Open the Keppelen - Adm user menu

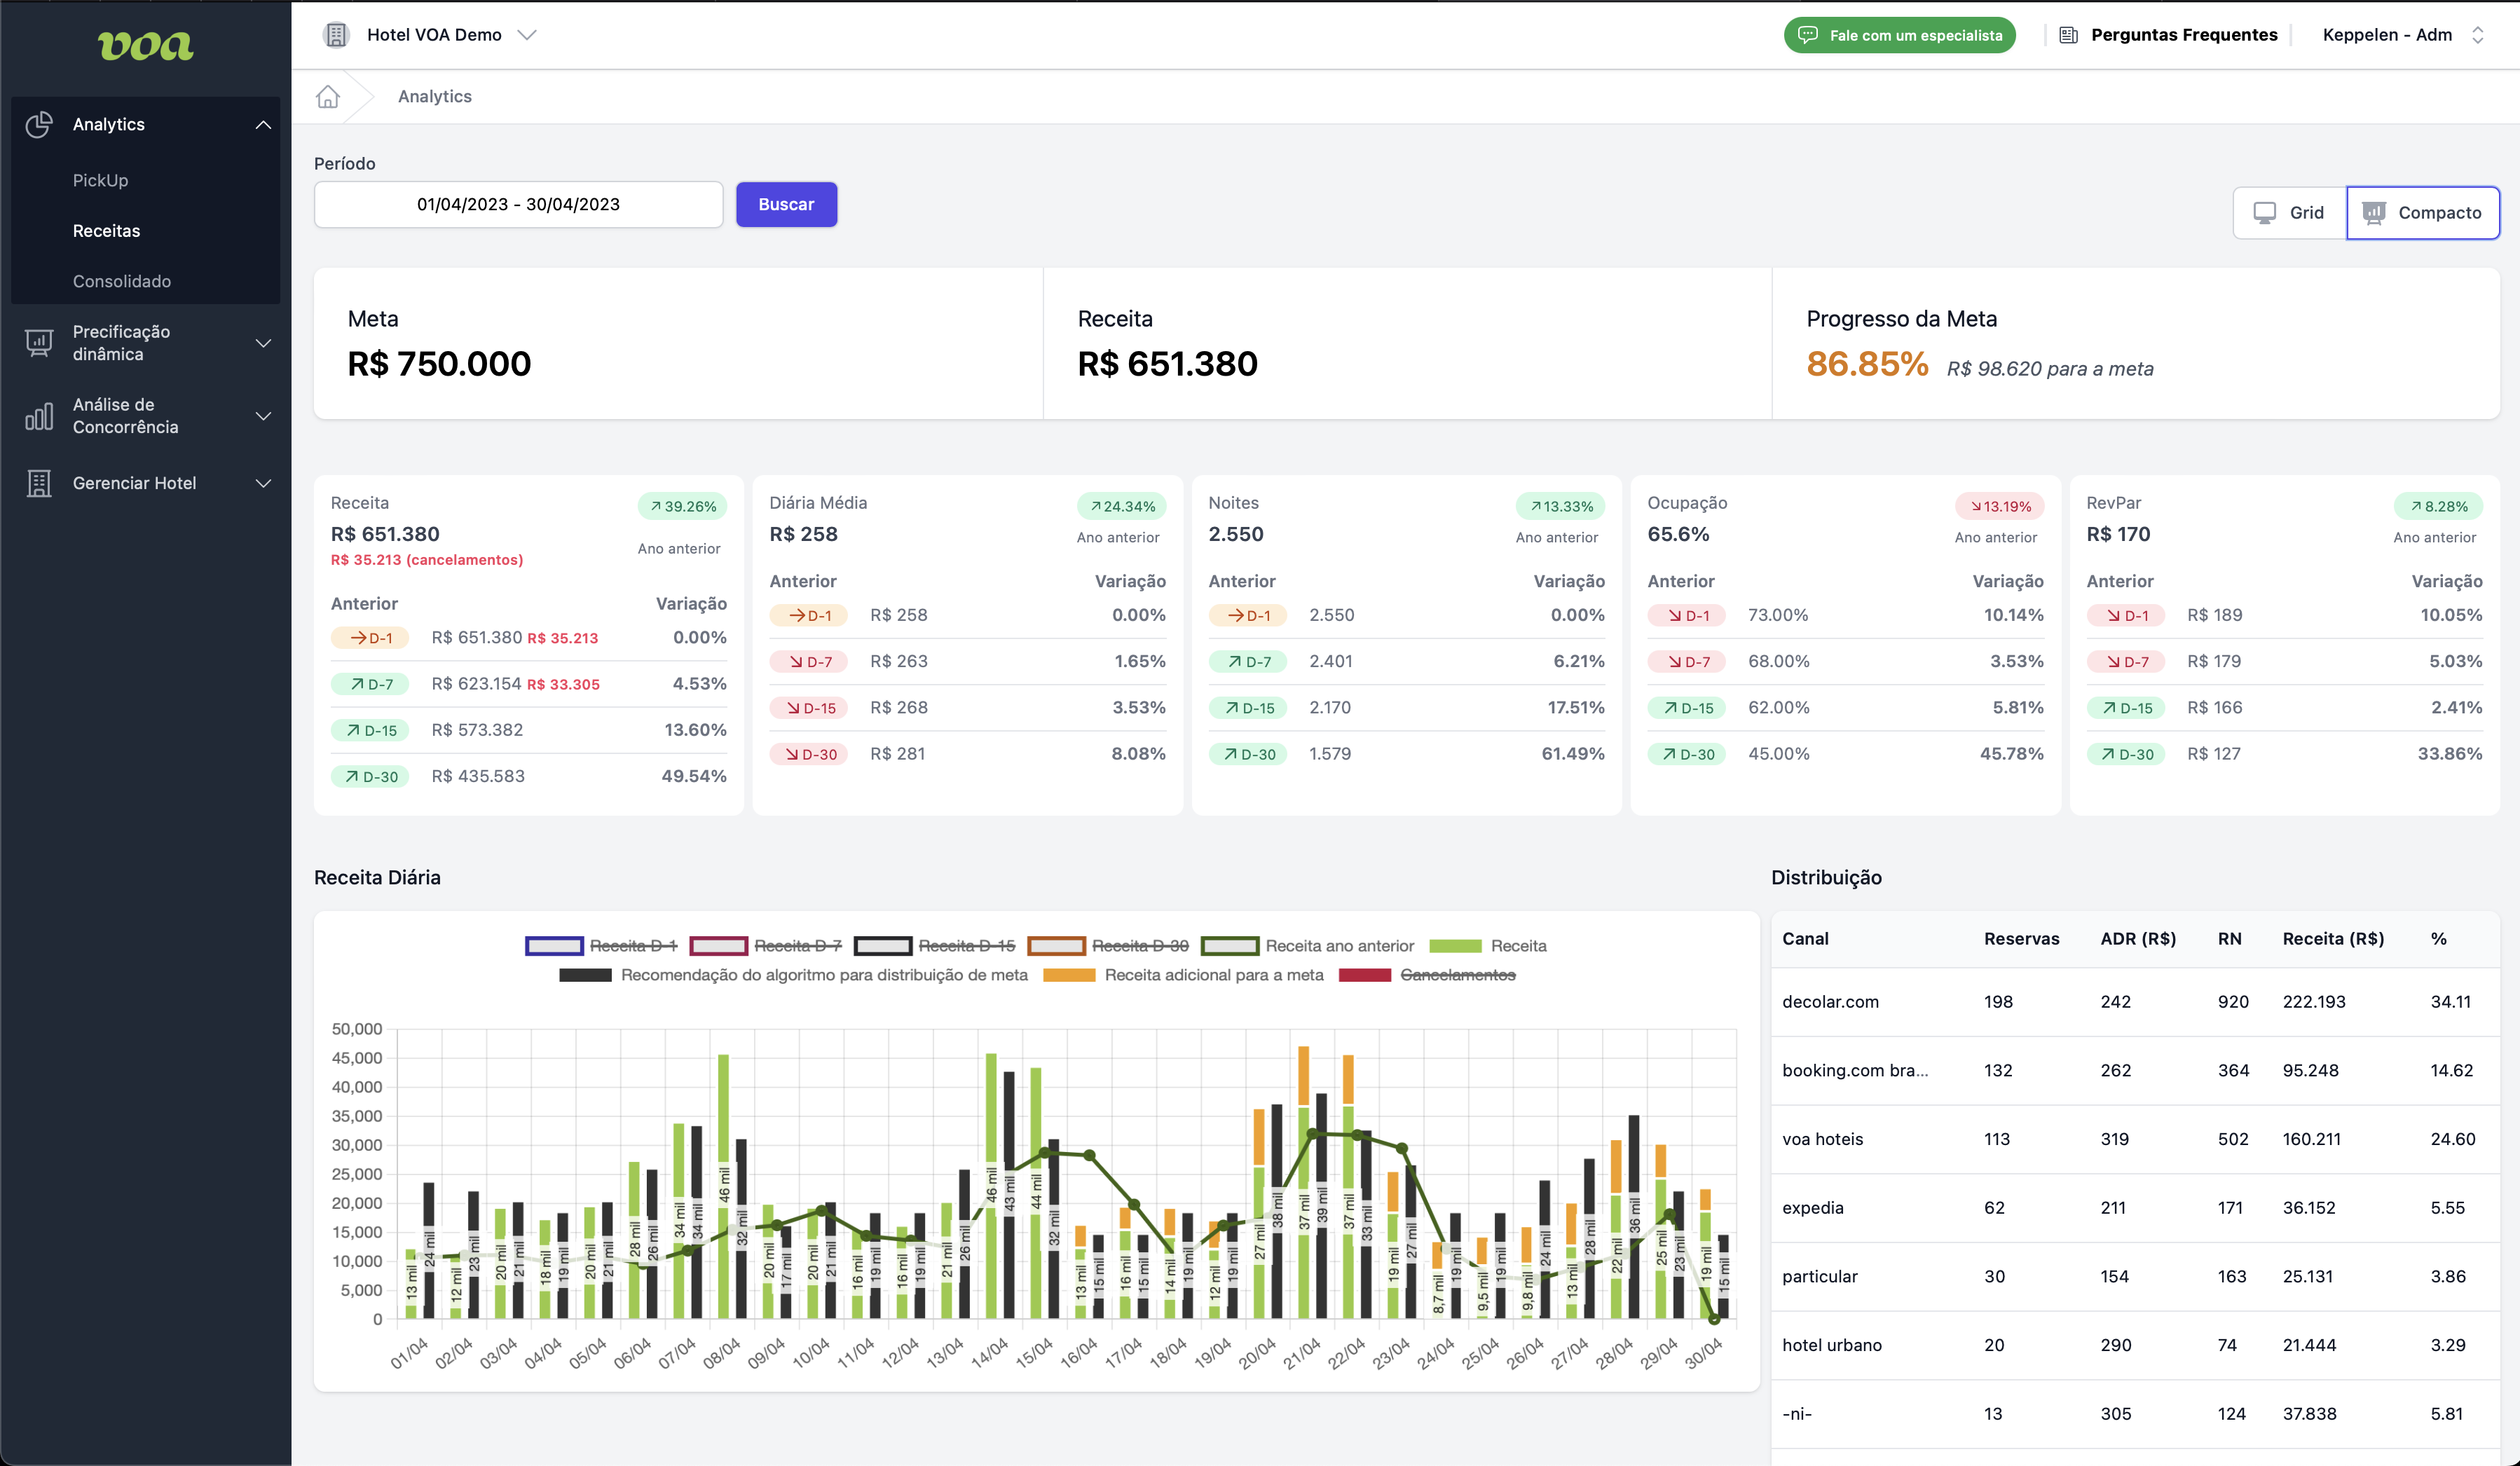coord(2403,35)
